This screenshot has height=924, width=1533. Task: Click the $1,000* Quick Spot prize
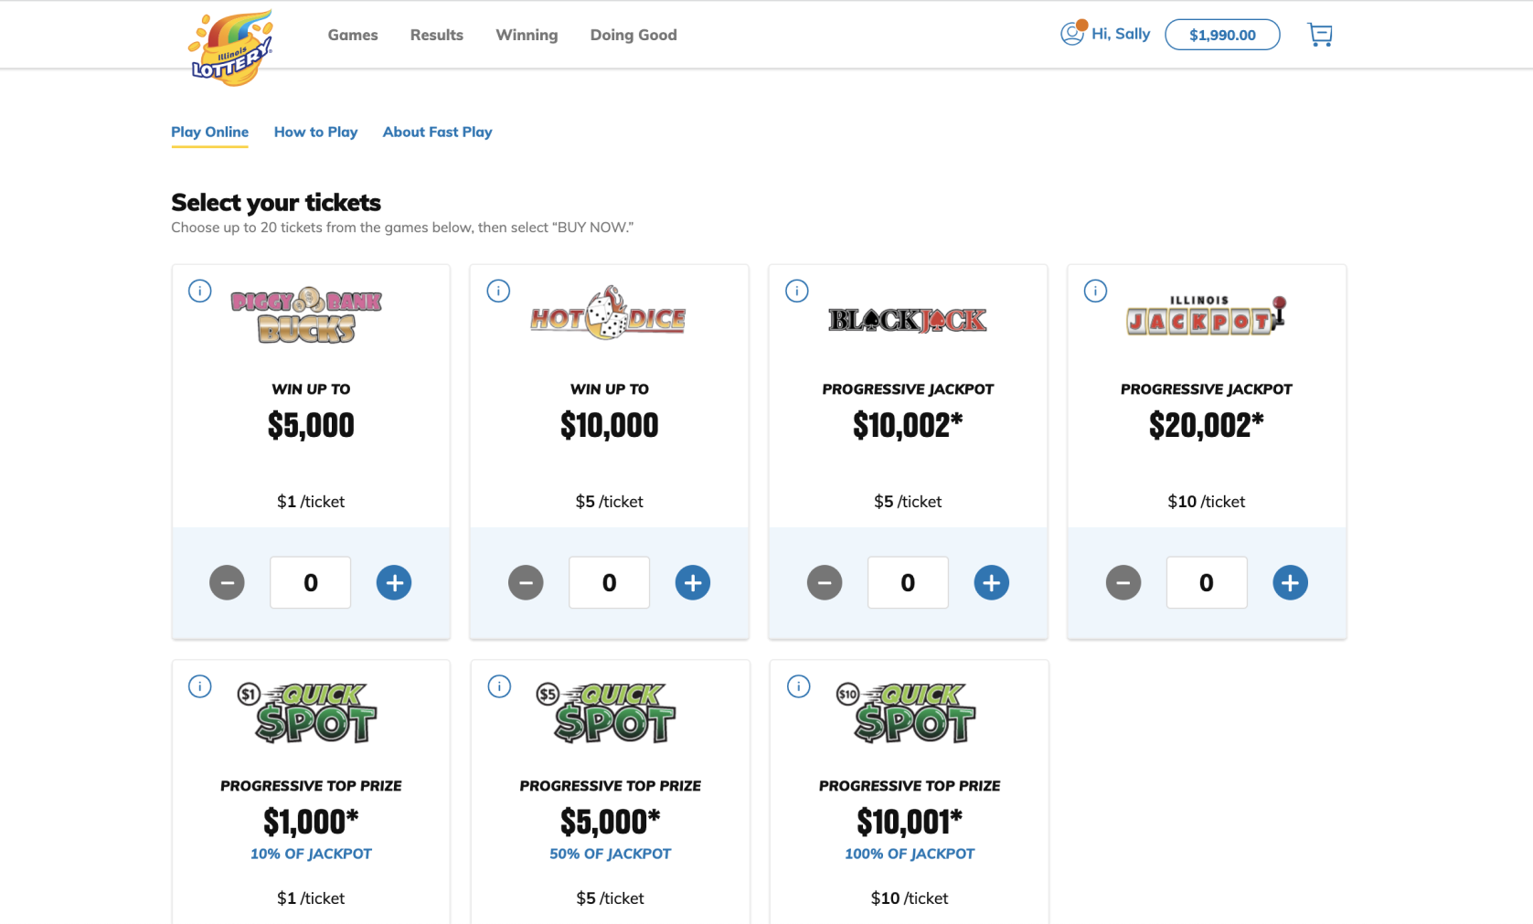click(311, 822)
